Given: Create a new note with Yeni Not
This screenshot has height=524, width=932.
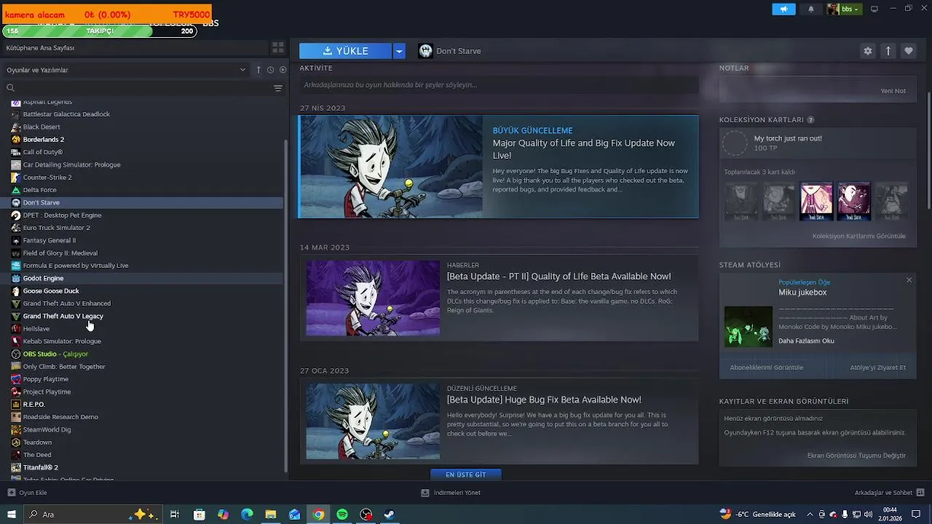Looking at the screenshot, I should (x=893, y=91).
